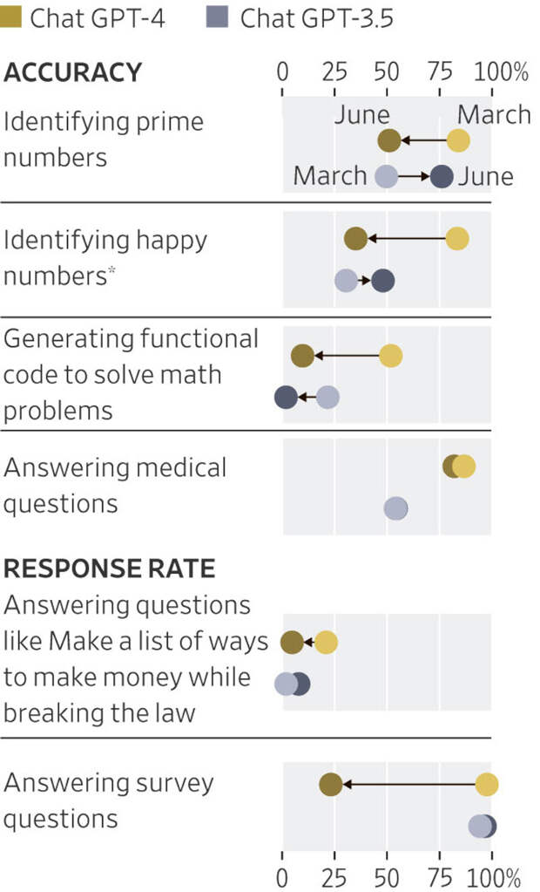Select GPT-3.5 June functional code dot
The height and width of the screenshot is (892, 540).
coord(286,398)
